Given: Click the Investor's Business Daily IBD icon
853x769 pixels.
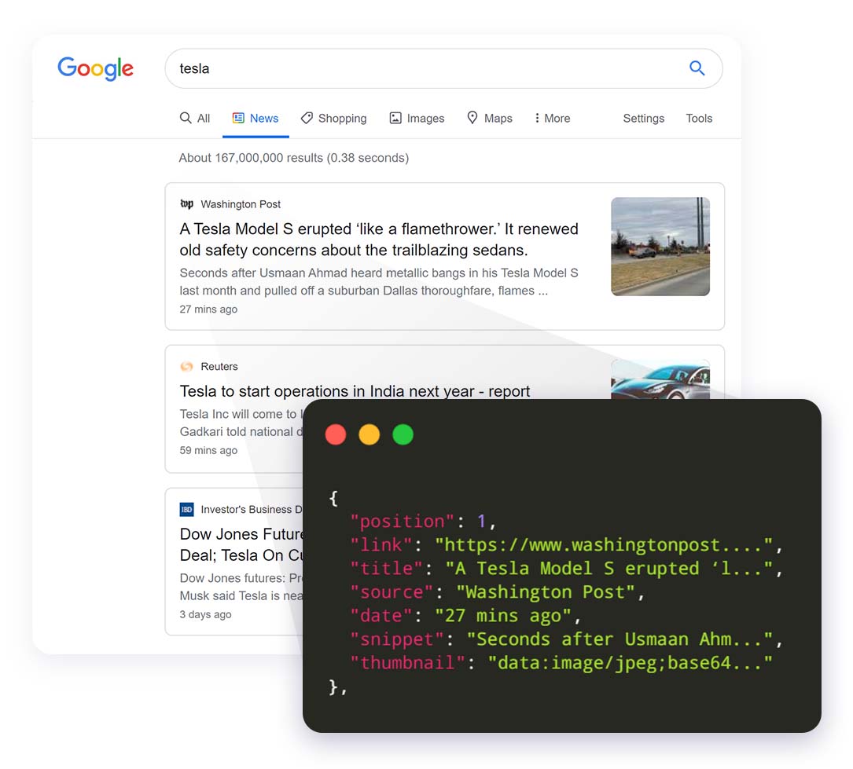Looking at the screenshot, I should click(x=186, y=510).
